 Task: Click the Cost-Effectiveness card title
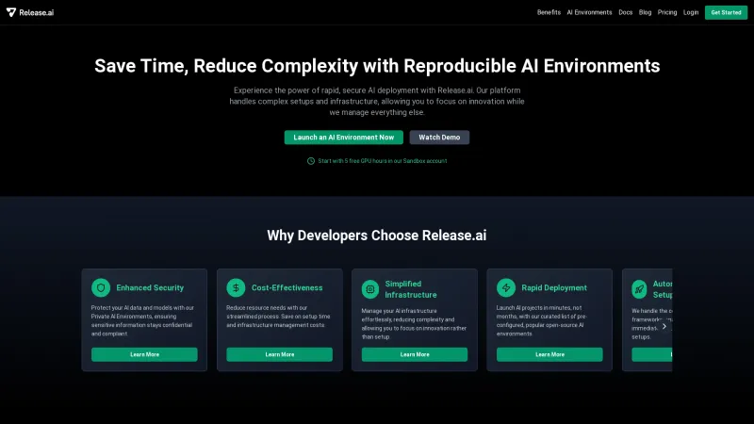coord(287,288)
